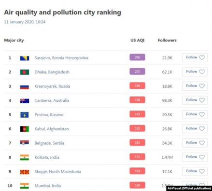
Task: Follow Krasnoyarsk, Russia
Action: 195,86
